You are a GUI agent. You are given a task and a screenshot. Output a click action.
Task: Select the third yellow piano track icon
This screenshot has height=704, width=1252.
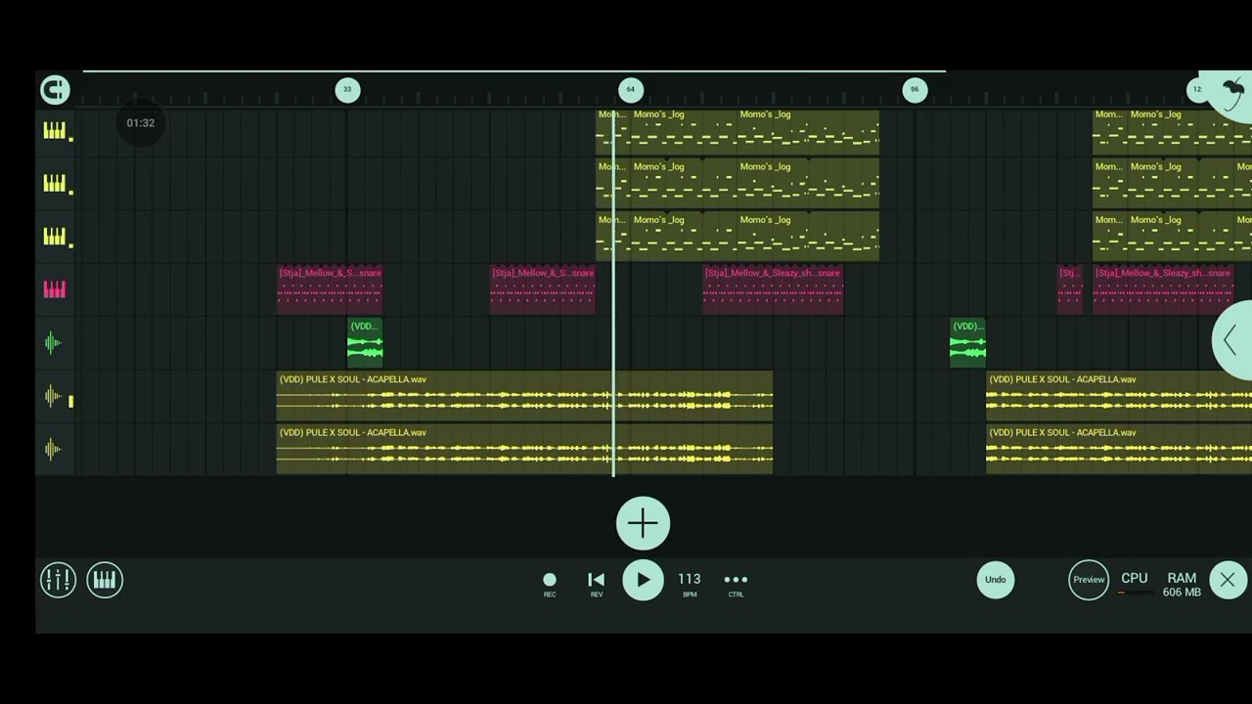54,237
